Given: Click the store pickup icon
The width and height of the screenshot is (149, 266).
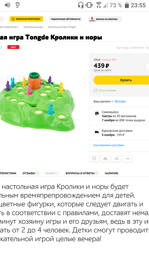Looking at the screenshot, I should 97,114.
